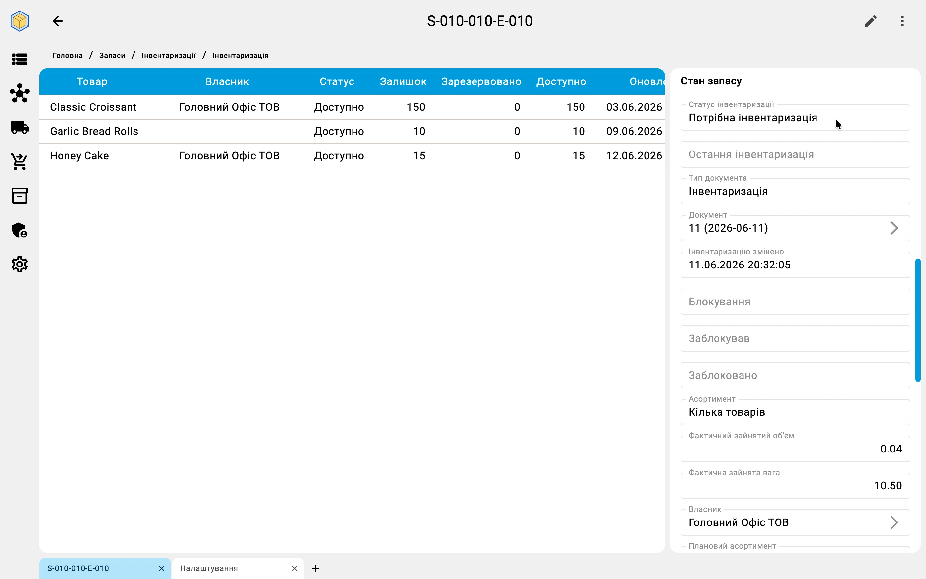Viewport: 926px width, 579px height.
Task: Open the settings gear icon in sidebar
Action: coord(19,264)
